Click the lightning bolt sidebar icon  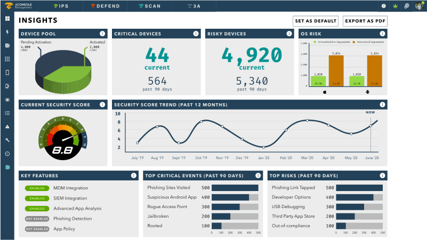[7, 32]
